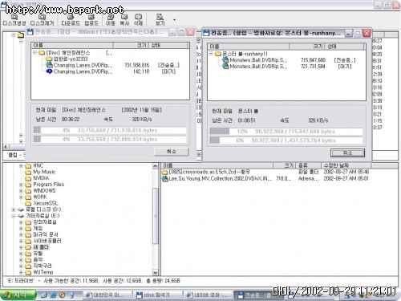This screenshot has width=401, height=301.
Task: Click the 삭제 (delete) toolbar icon
Action: (x=138, y=20)
